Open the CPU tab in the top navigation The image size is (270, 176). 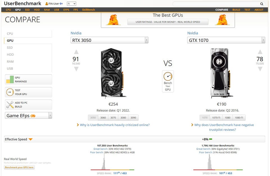tap(8, 10)
